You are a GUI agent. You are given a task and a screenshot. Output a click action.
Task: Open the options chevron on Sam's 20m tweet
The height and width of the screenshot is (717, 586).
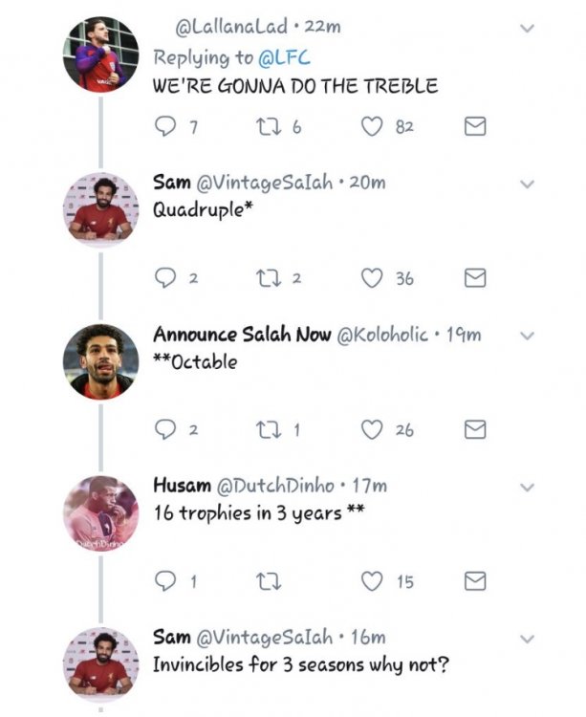pyautogui.click(x=527, y=185)
